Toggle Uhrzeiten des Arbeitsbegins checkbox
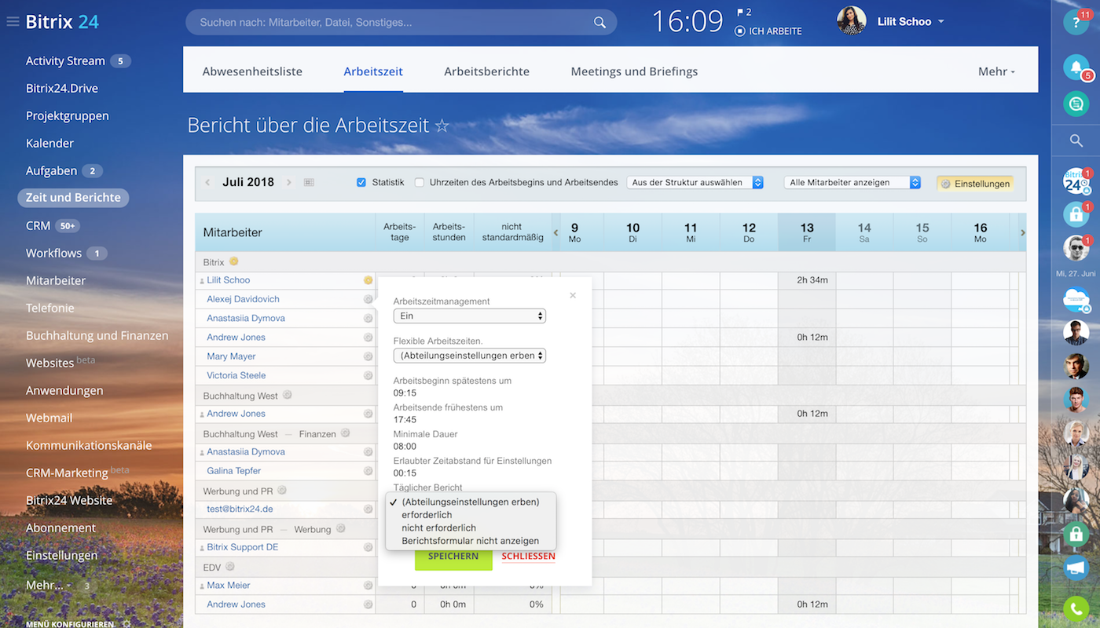The width and height of the screenshot is (1100, 628). [x=420, y=182]
